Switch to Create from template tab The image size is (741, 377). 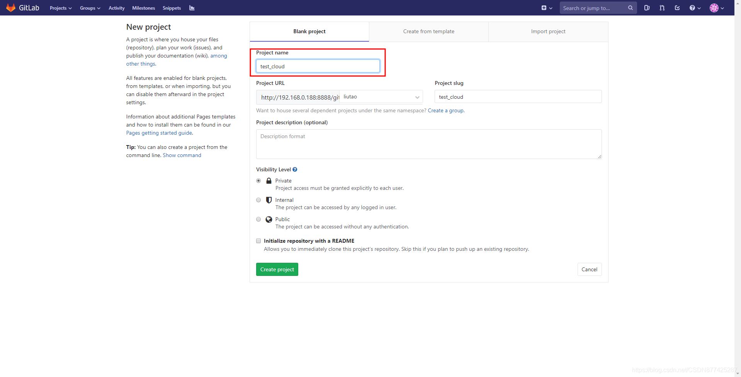[x=428, y=31]
